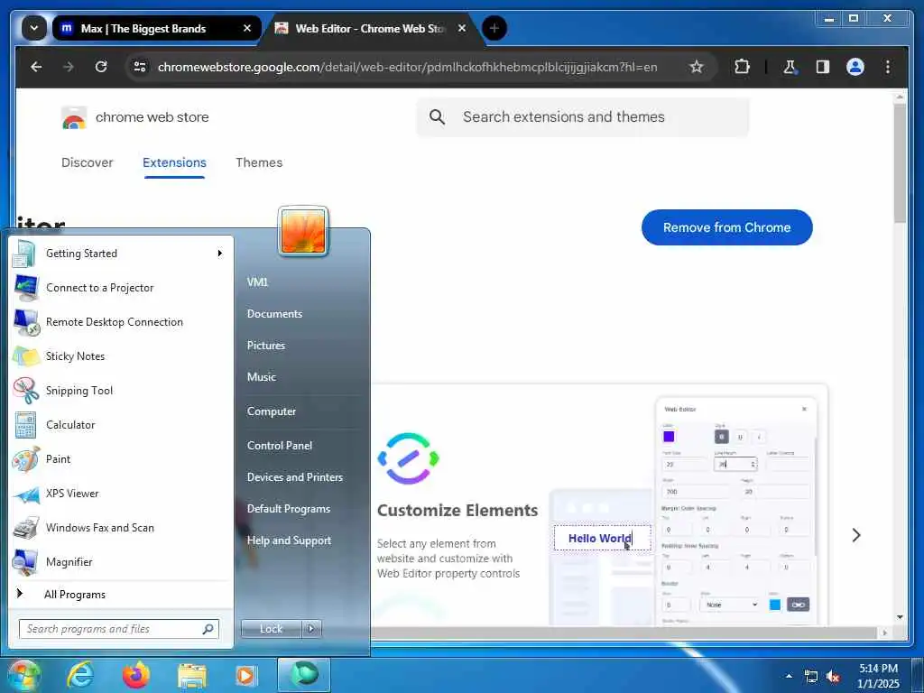Launch the Snipping Tool

(121, 390)
